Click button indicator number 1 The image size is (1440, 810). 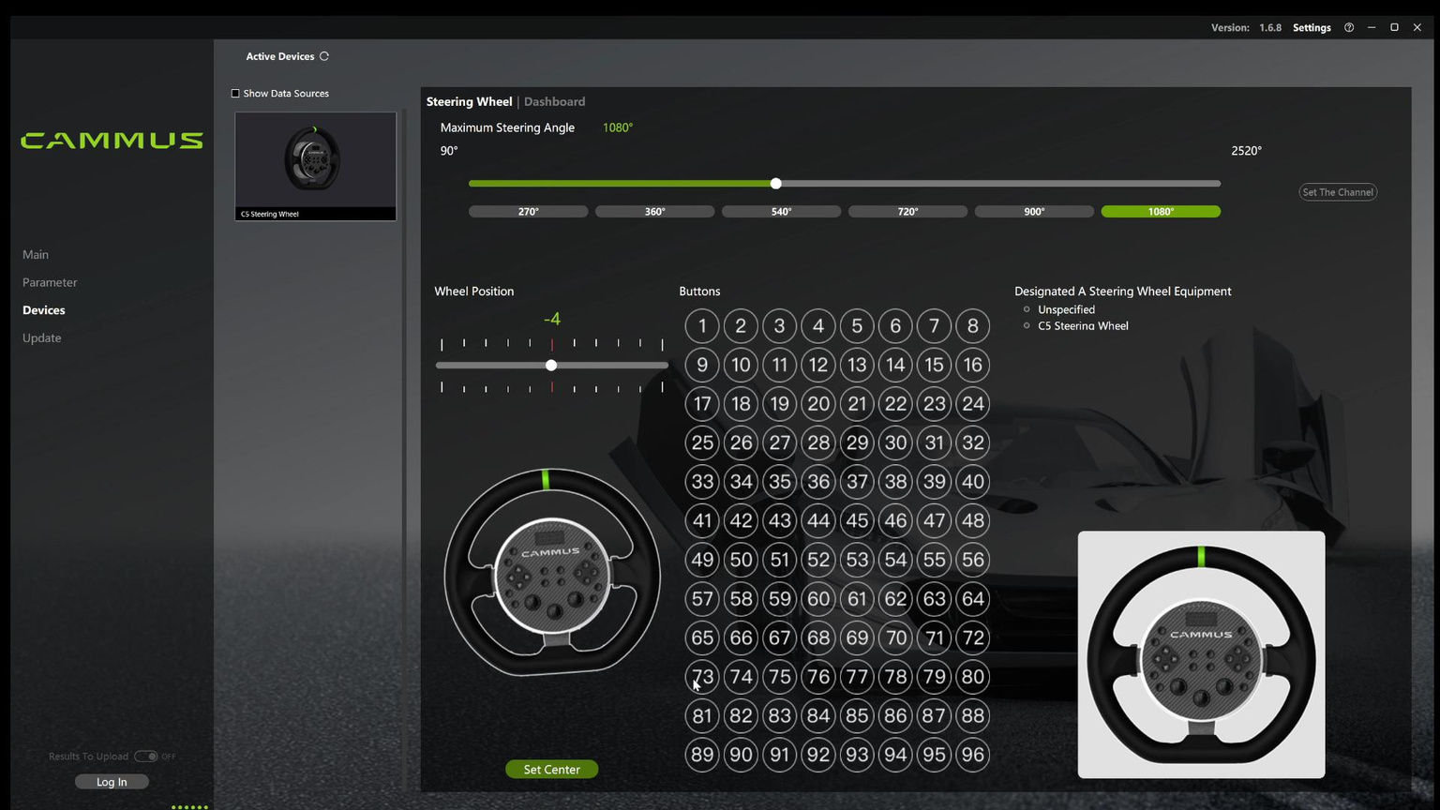tap(702, 326)
